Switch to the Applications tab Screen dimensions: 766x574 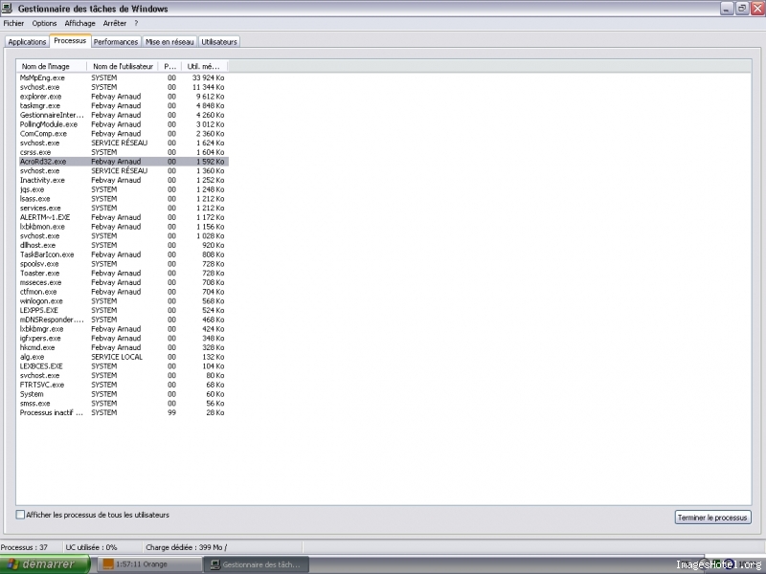[27, 42]
